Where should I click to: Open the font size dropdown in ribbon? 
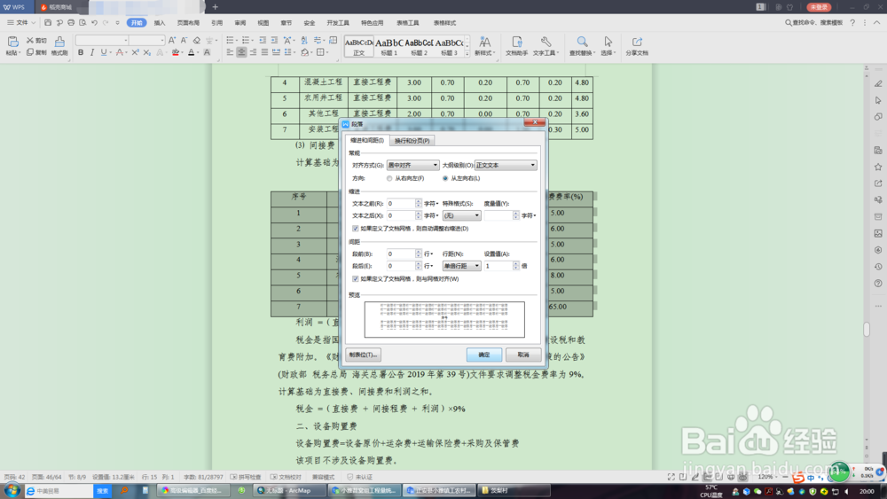(x=161, y=40)
